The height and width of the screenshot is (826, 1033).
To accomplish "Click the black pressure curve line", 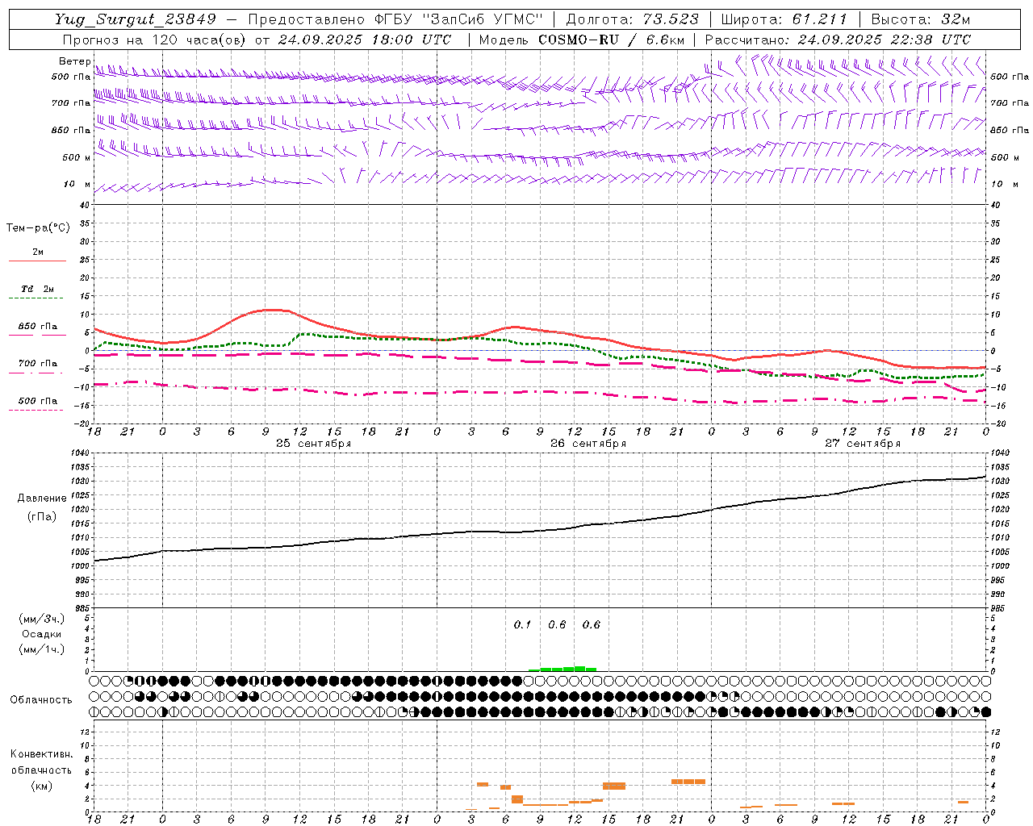I will pyautogui.click(x=540, y=531).
